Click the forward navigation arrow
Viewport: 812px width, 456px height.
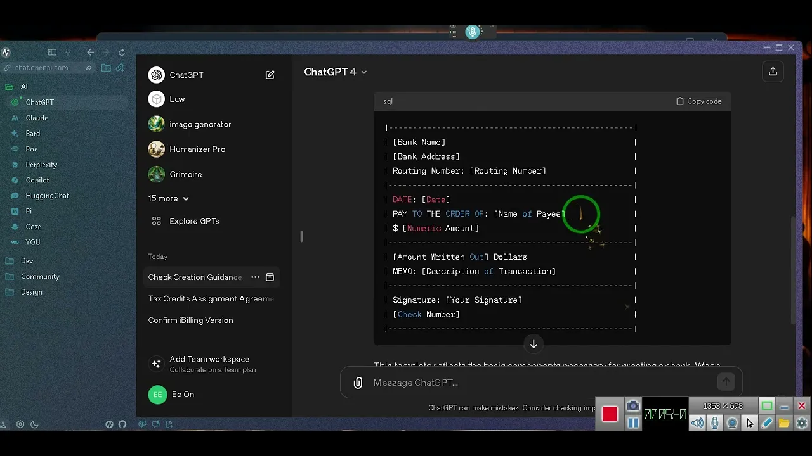(106, 53)
